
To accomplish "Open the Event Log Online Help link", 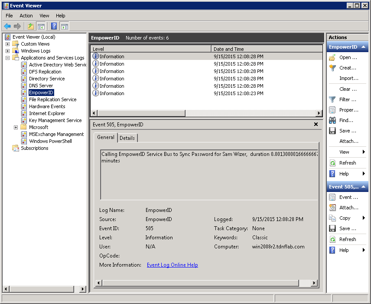I will pyautogui.click(x=172, y=265).
